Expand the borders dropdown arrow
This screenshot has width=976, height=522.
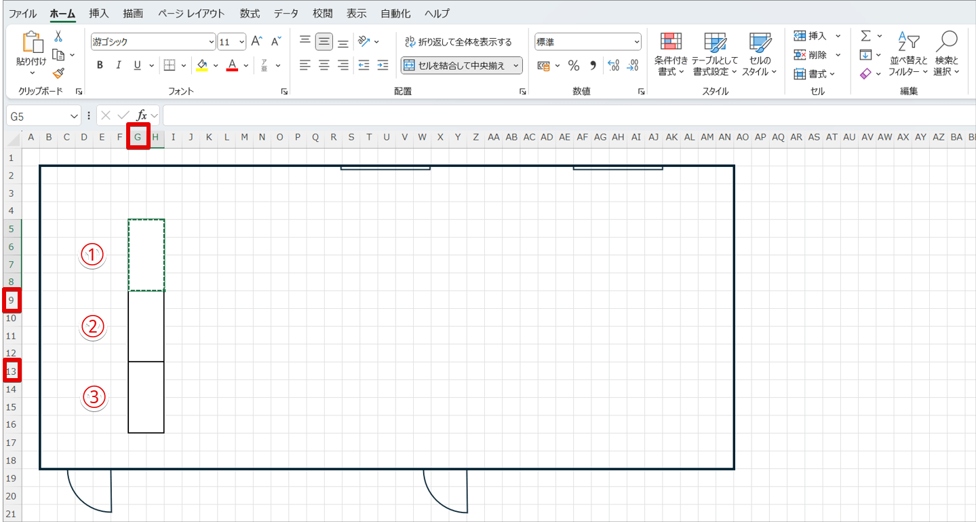click(183, 65)
